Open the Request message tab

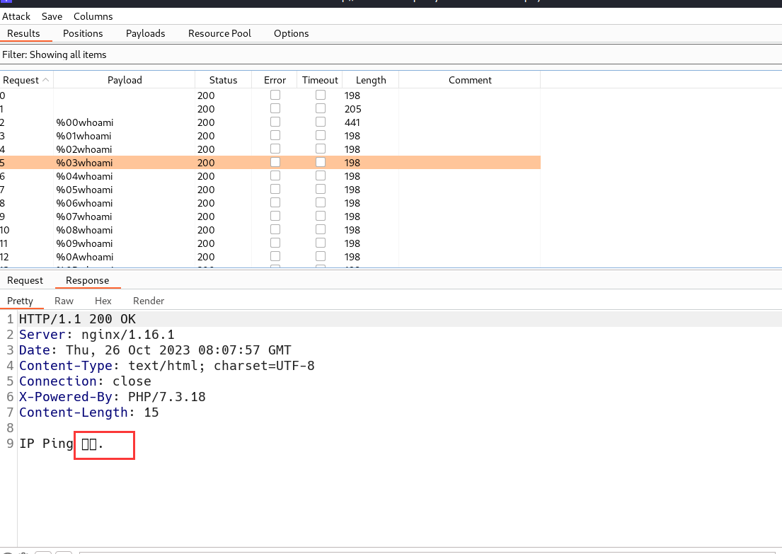click(25, 280)
